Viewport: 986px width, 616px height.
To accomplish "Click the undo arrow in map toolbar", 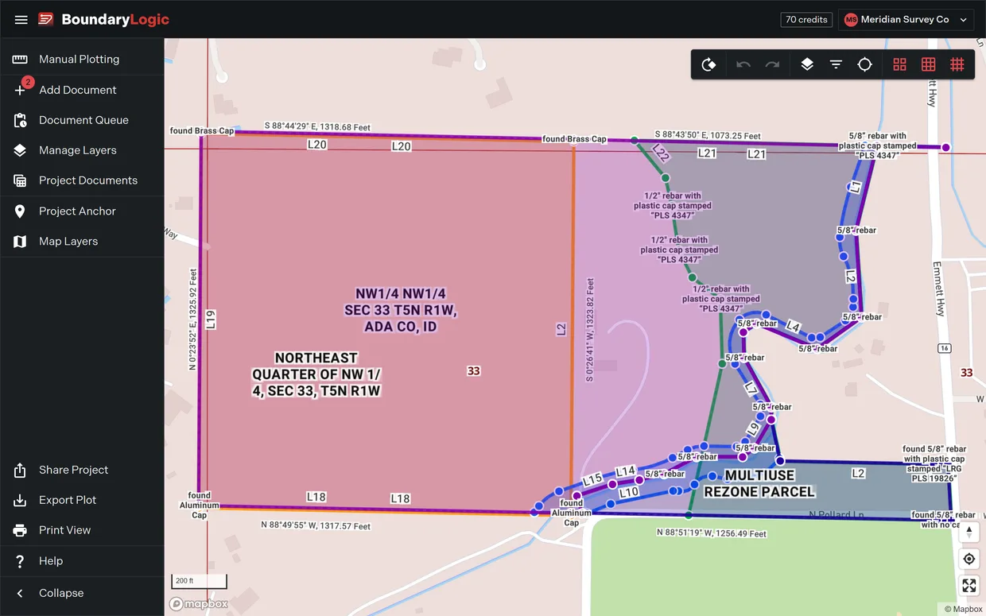I will tap(743, 64).
